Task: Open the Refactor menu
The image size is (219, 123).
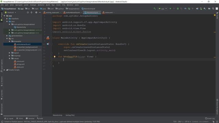Action: click(41, 5)
